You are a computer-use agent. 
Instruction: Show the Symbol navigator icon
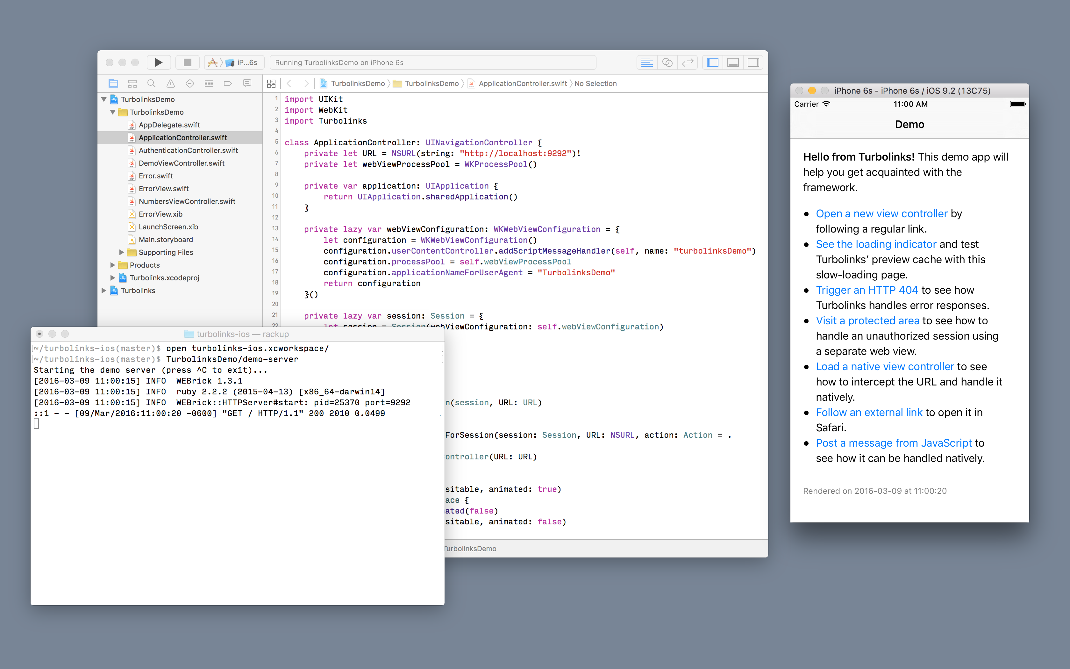click(x=132, y=83)
